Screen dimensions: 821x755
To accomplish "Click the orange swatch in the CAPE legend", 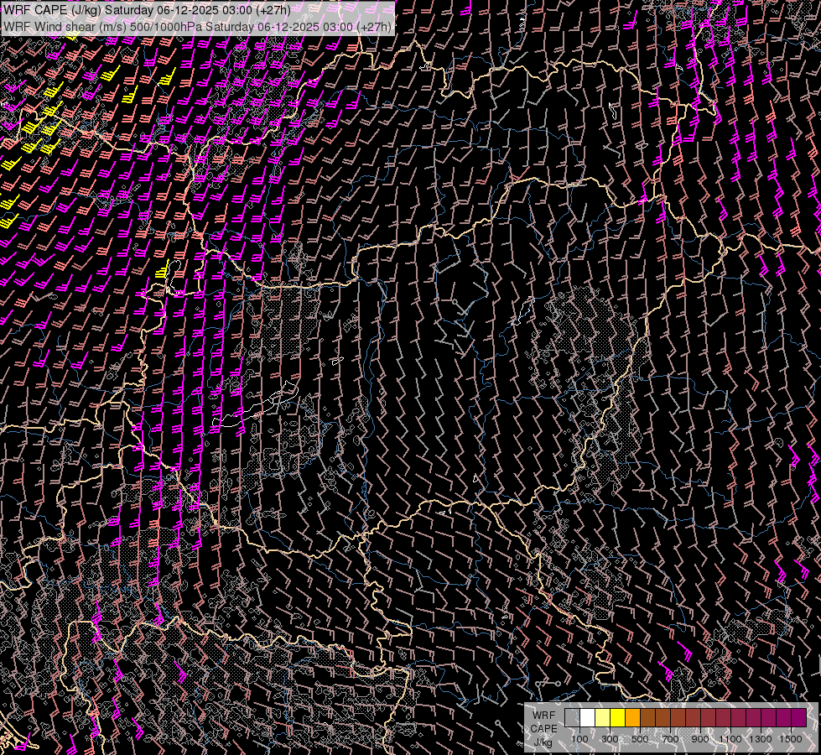I will tap(633, 718).
